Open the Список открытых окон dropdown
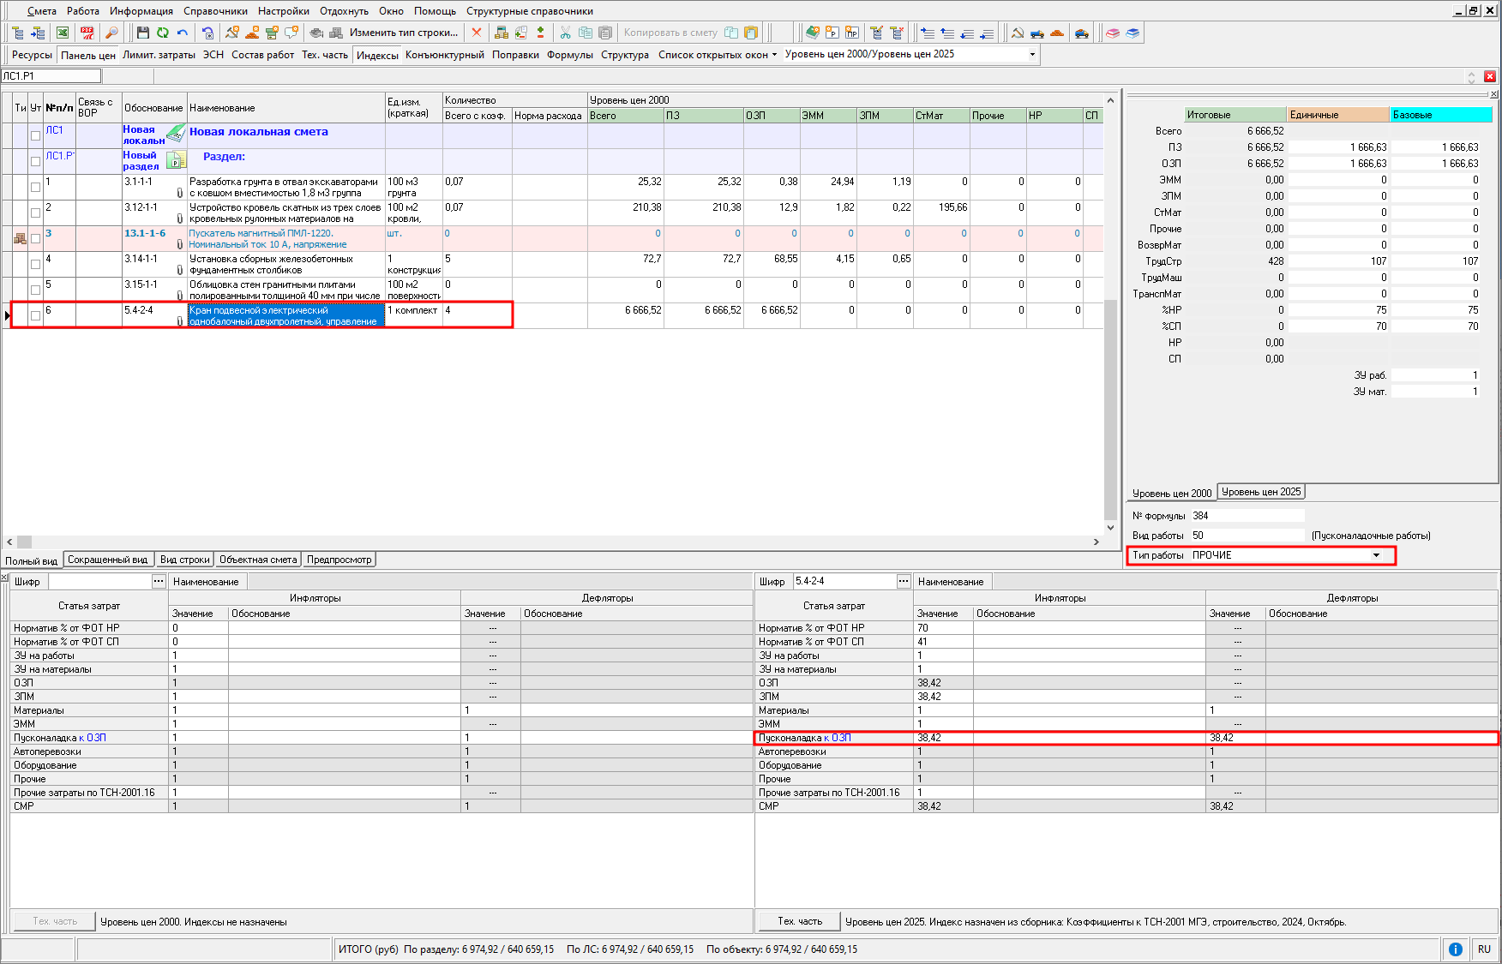This screenshot has width=1502, height=964. (x=717, y=55)
